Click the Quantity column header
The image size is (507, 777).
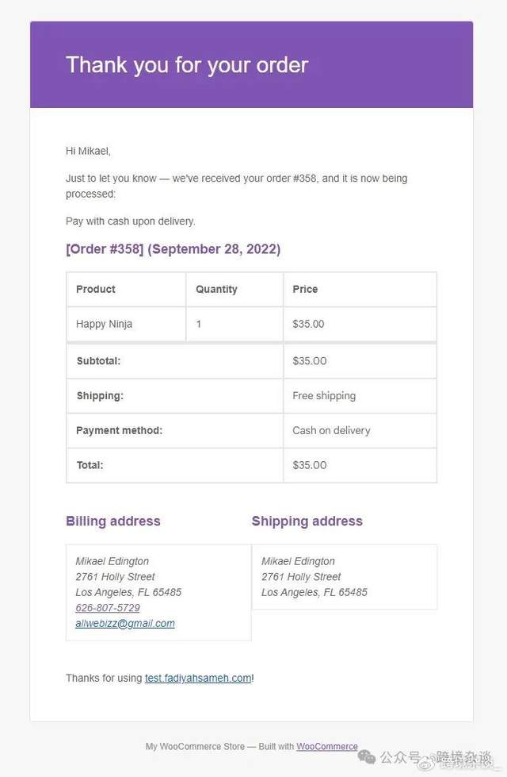[x=216, y=290]
